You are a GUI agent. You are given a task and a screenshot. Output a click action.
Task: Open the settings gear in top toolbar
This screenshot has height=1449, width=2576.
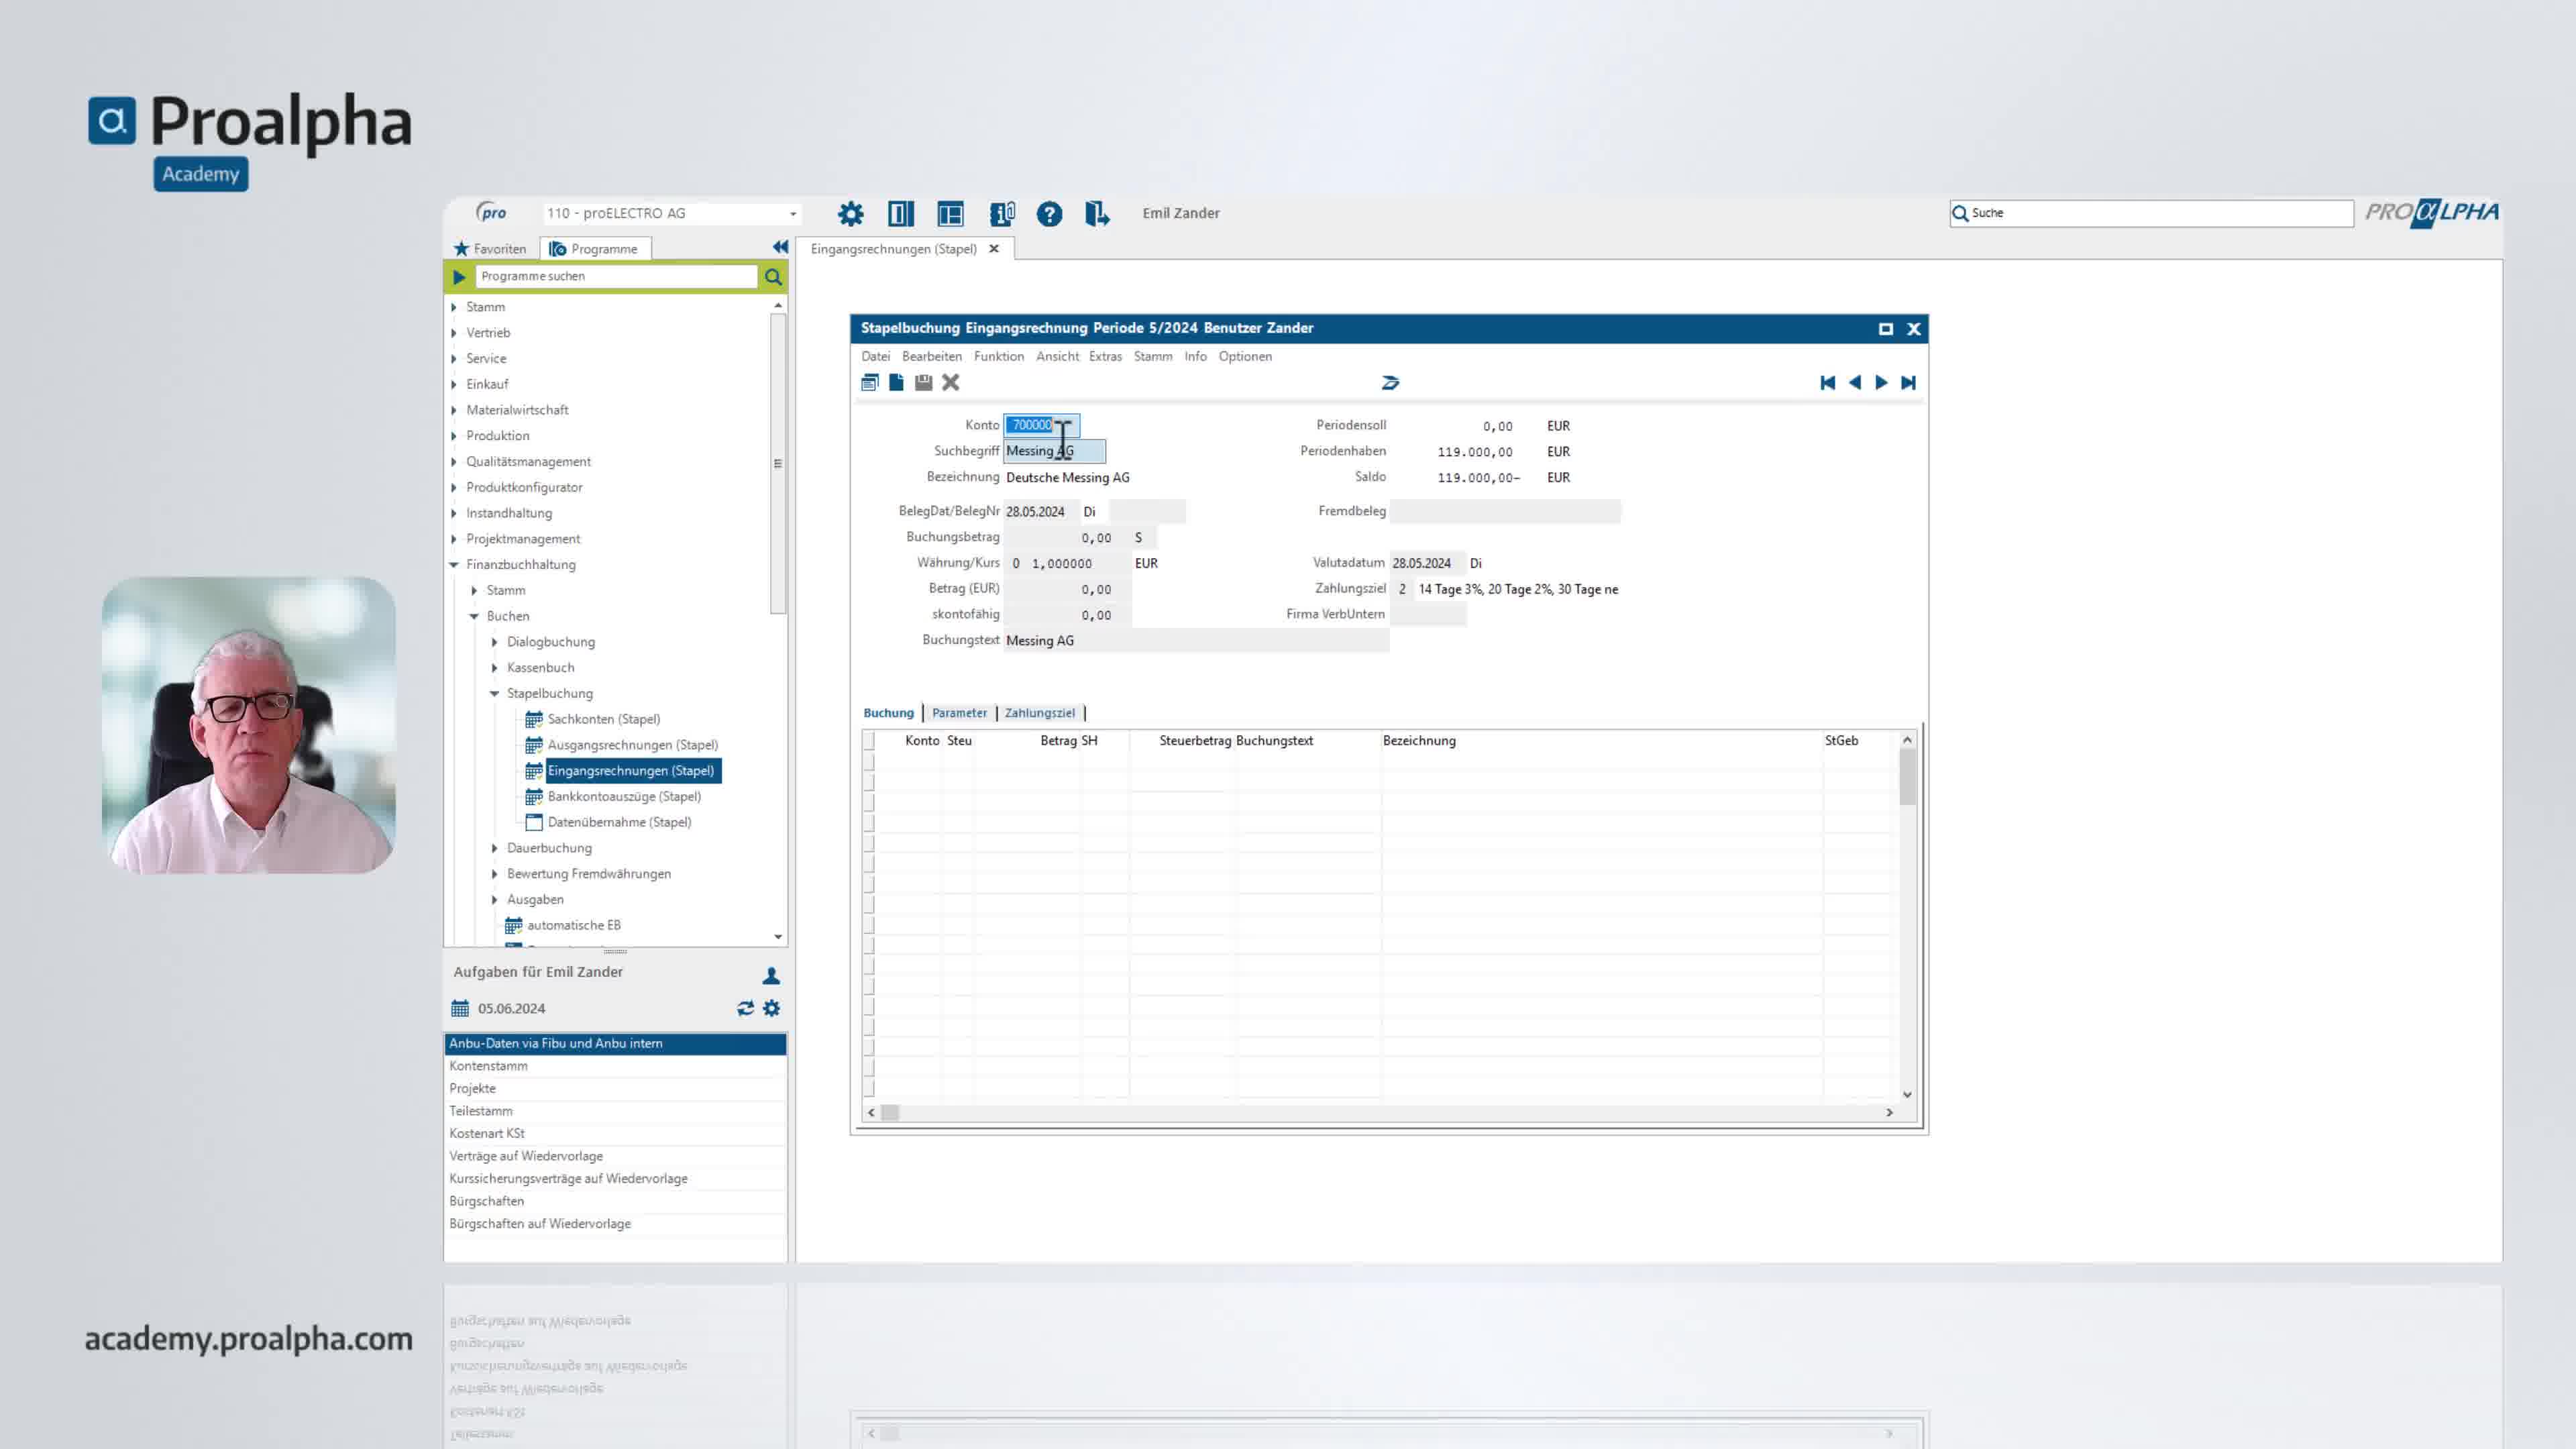coord(850,213)
